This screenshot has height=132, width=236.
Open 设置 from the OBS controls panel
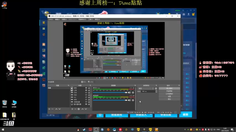click(169, 97)
